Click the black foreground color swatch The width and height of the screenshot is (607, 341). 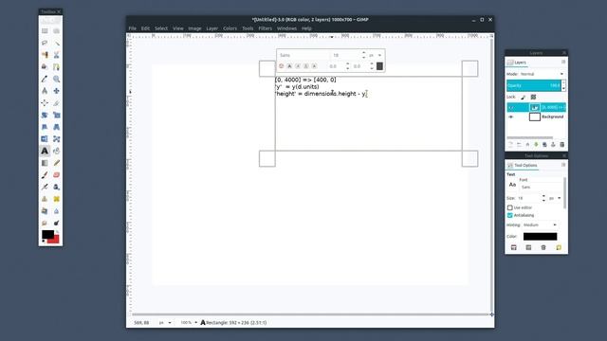(47, 234)
